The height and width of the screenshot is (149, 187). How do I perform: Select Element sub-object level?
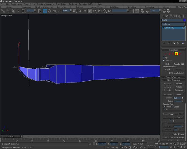point(180,54)
